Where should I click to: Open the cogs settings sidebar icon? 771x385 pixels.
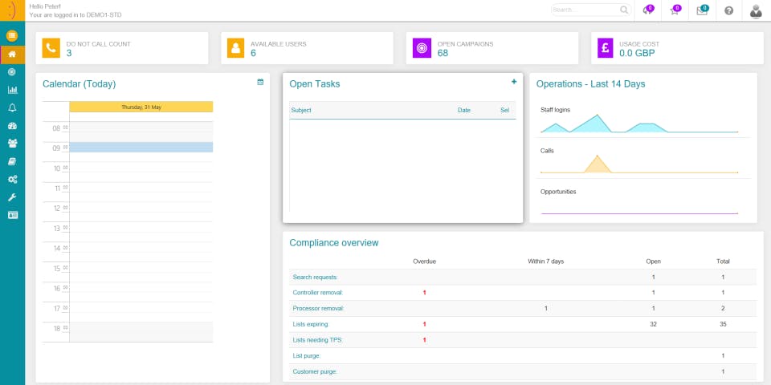(12, 179)
